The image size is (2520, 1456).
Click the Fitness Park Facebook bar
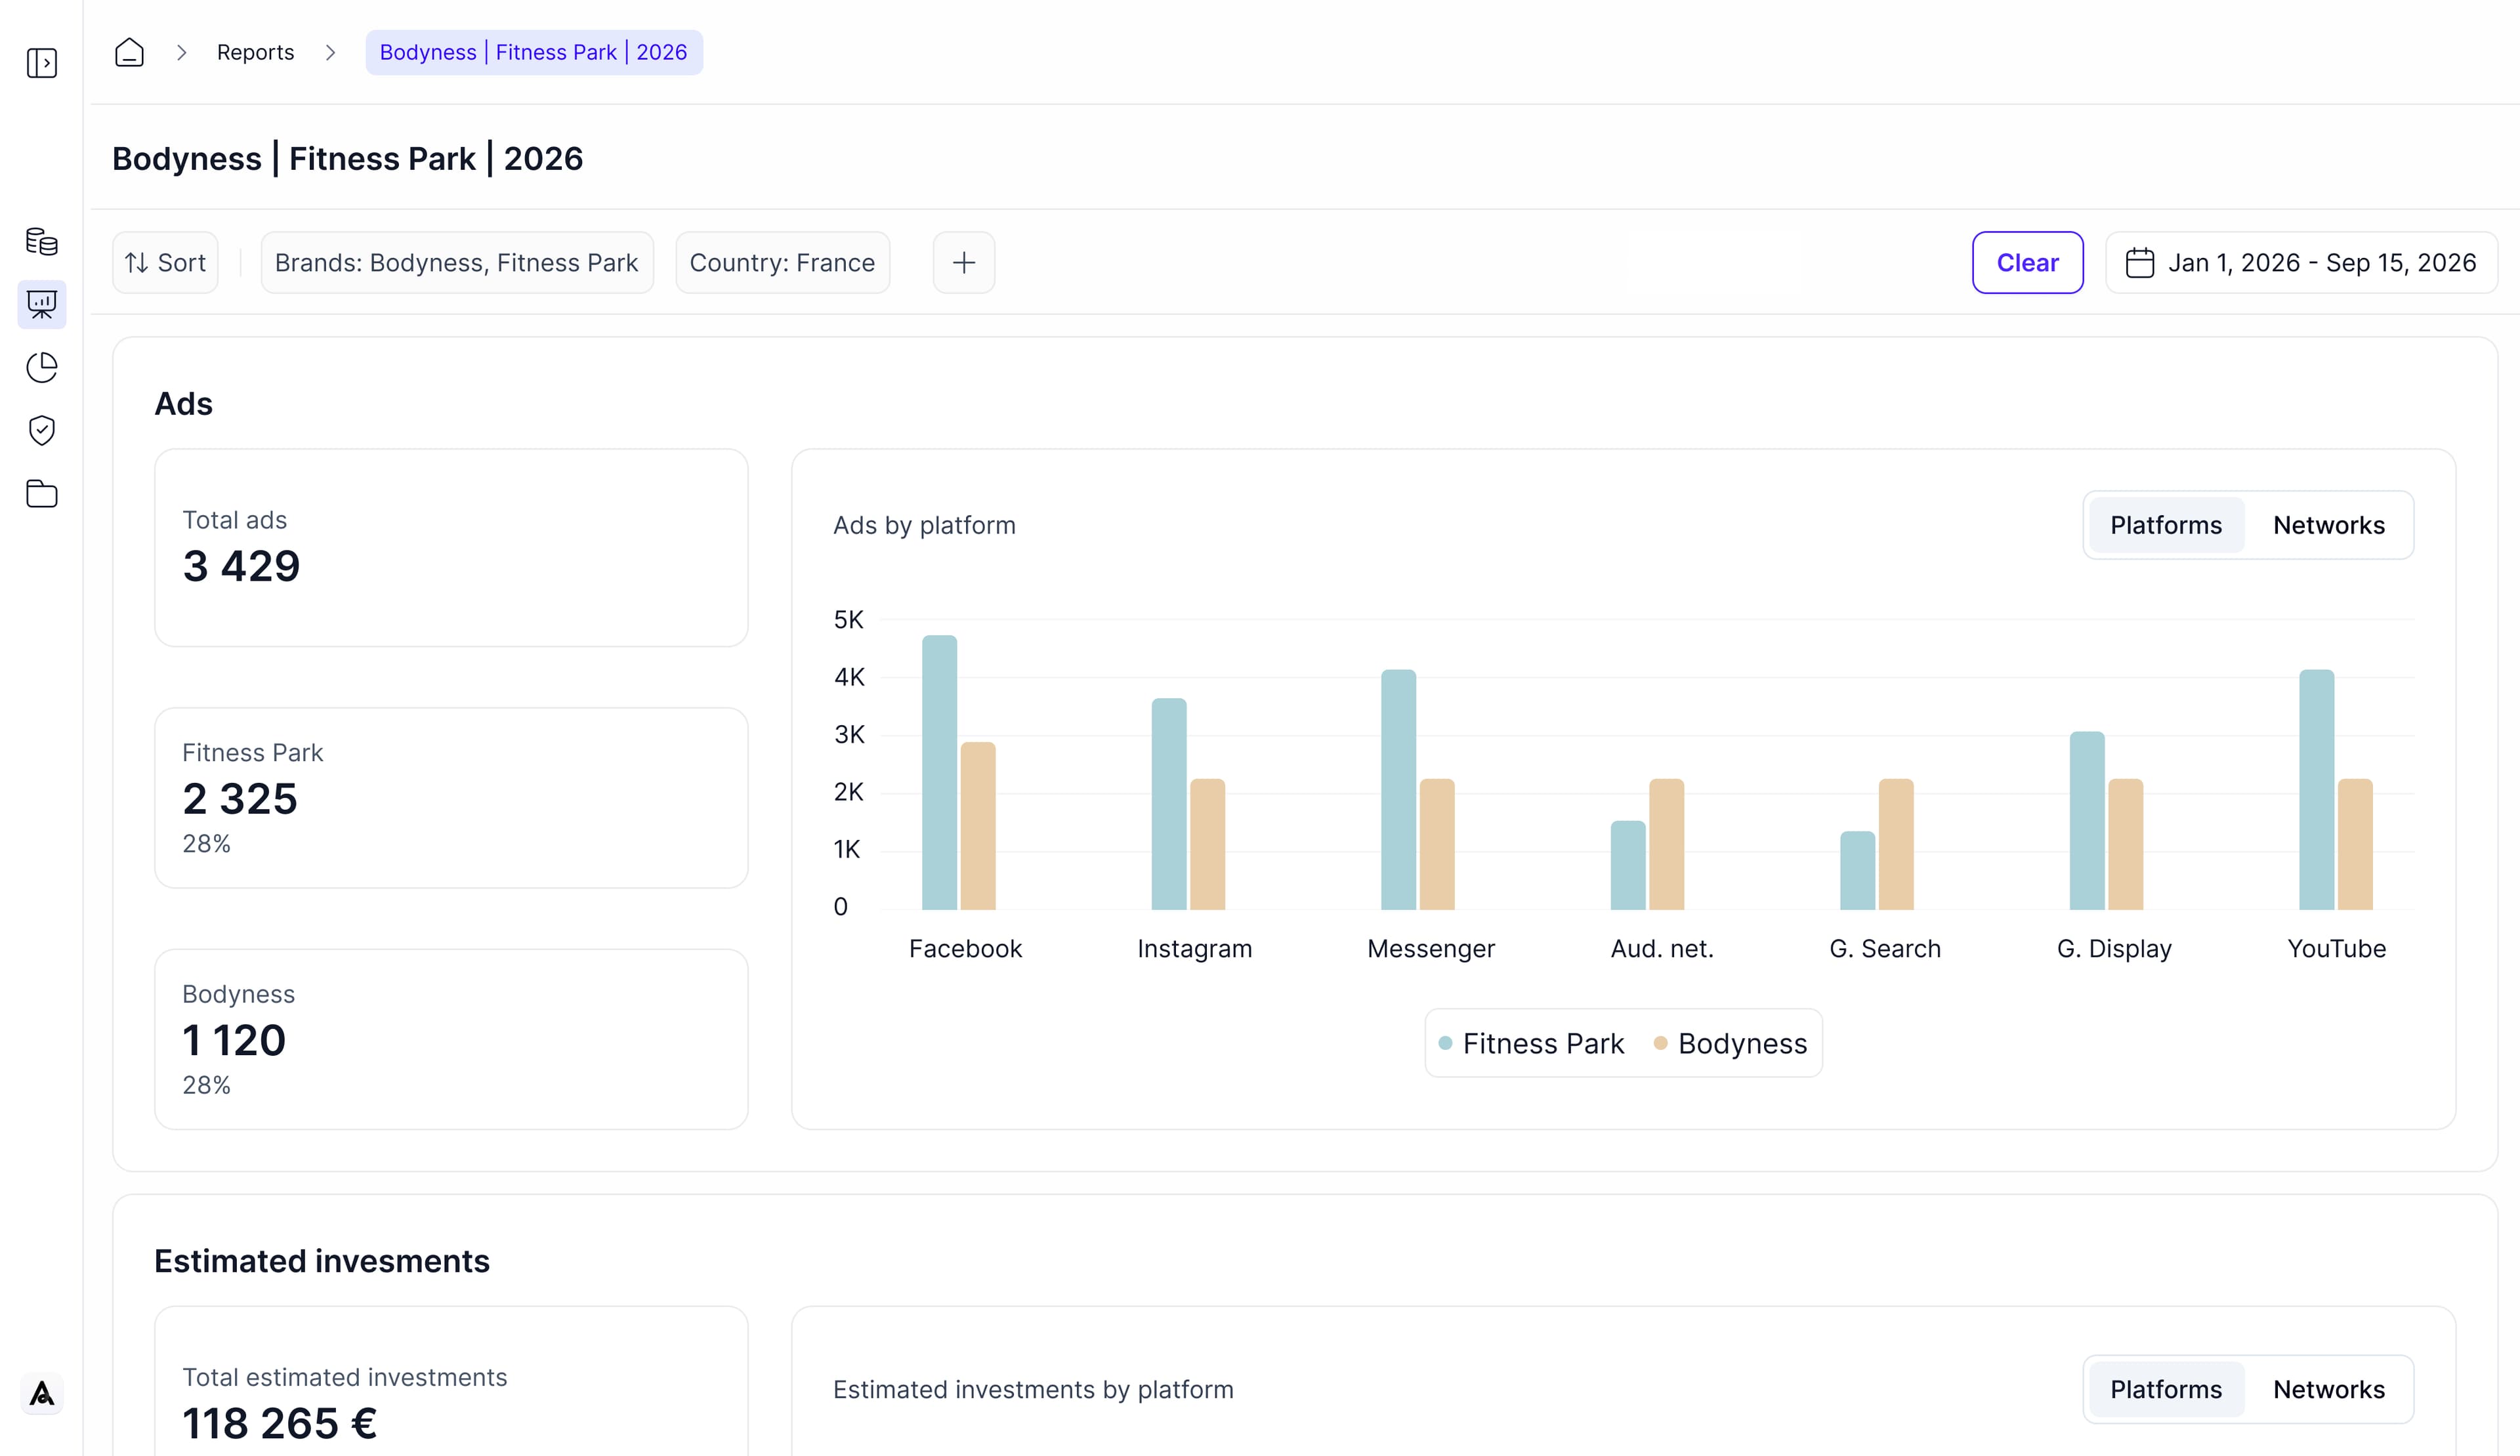[x=939, y=772]
